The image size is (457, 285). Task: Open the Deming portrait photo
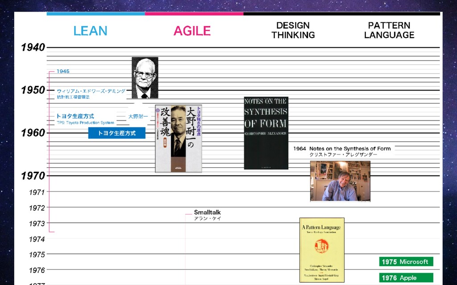click(x=145, y=77)
